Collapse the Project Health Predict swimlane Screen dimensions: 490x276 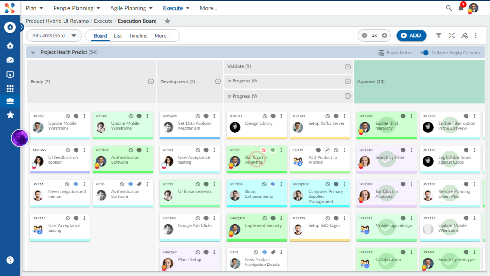click(x=33, y=53)
